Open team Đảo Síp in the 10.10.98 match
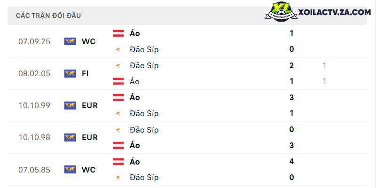 [x=144, y=130]
